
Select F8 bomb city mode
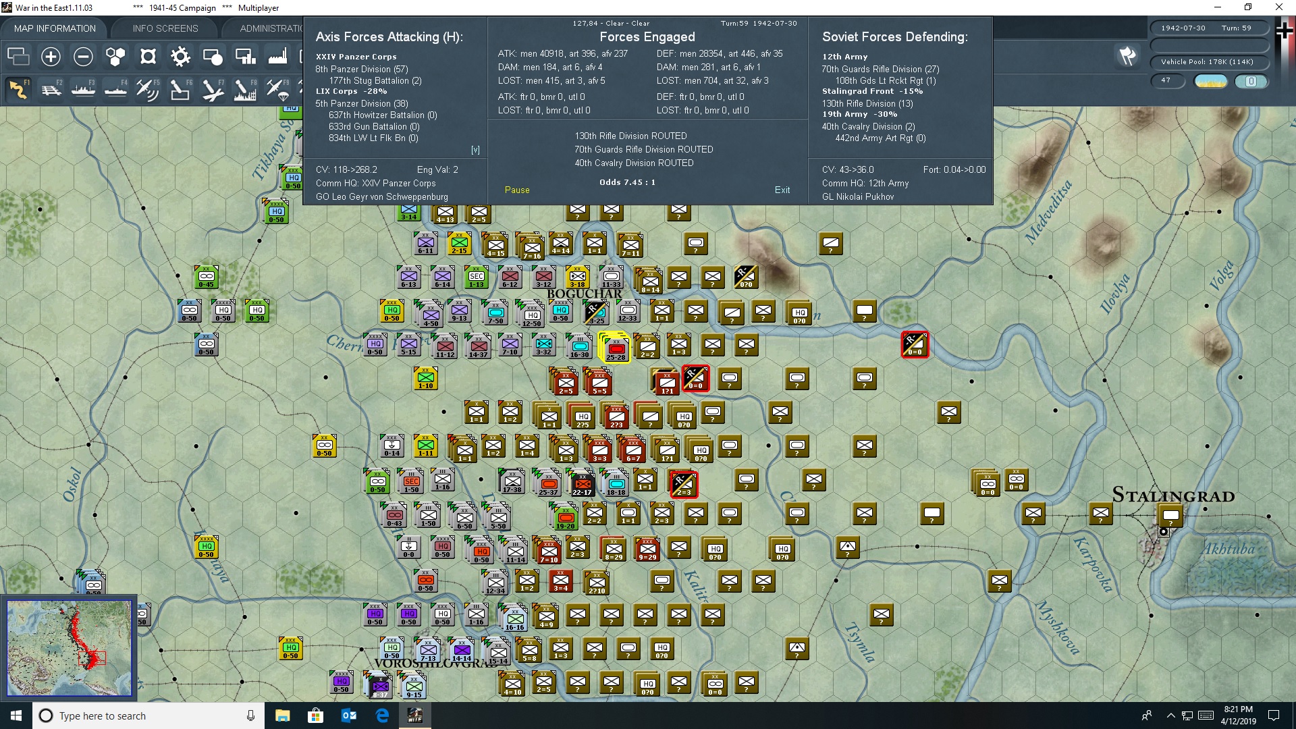coord(245,89)
